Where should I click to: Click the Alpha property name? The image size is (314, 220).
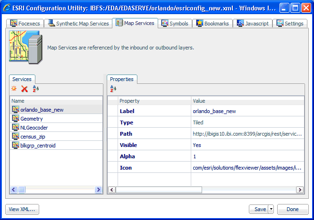(x=127, y=156)
